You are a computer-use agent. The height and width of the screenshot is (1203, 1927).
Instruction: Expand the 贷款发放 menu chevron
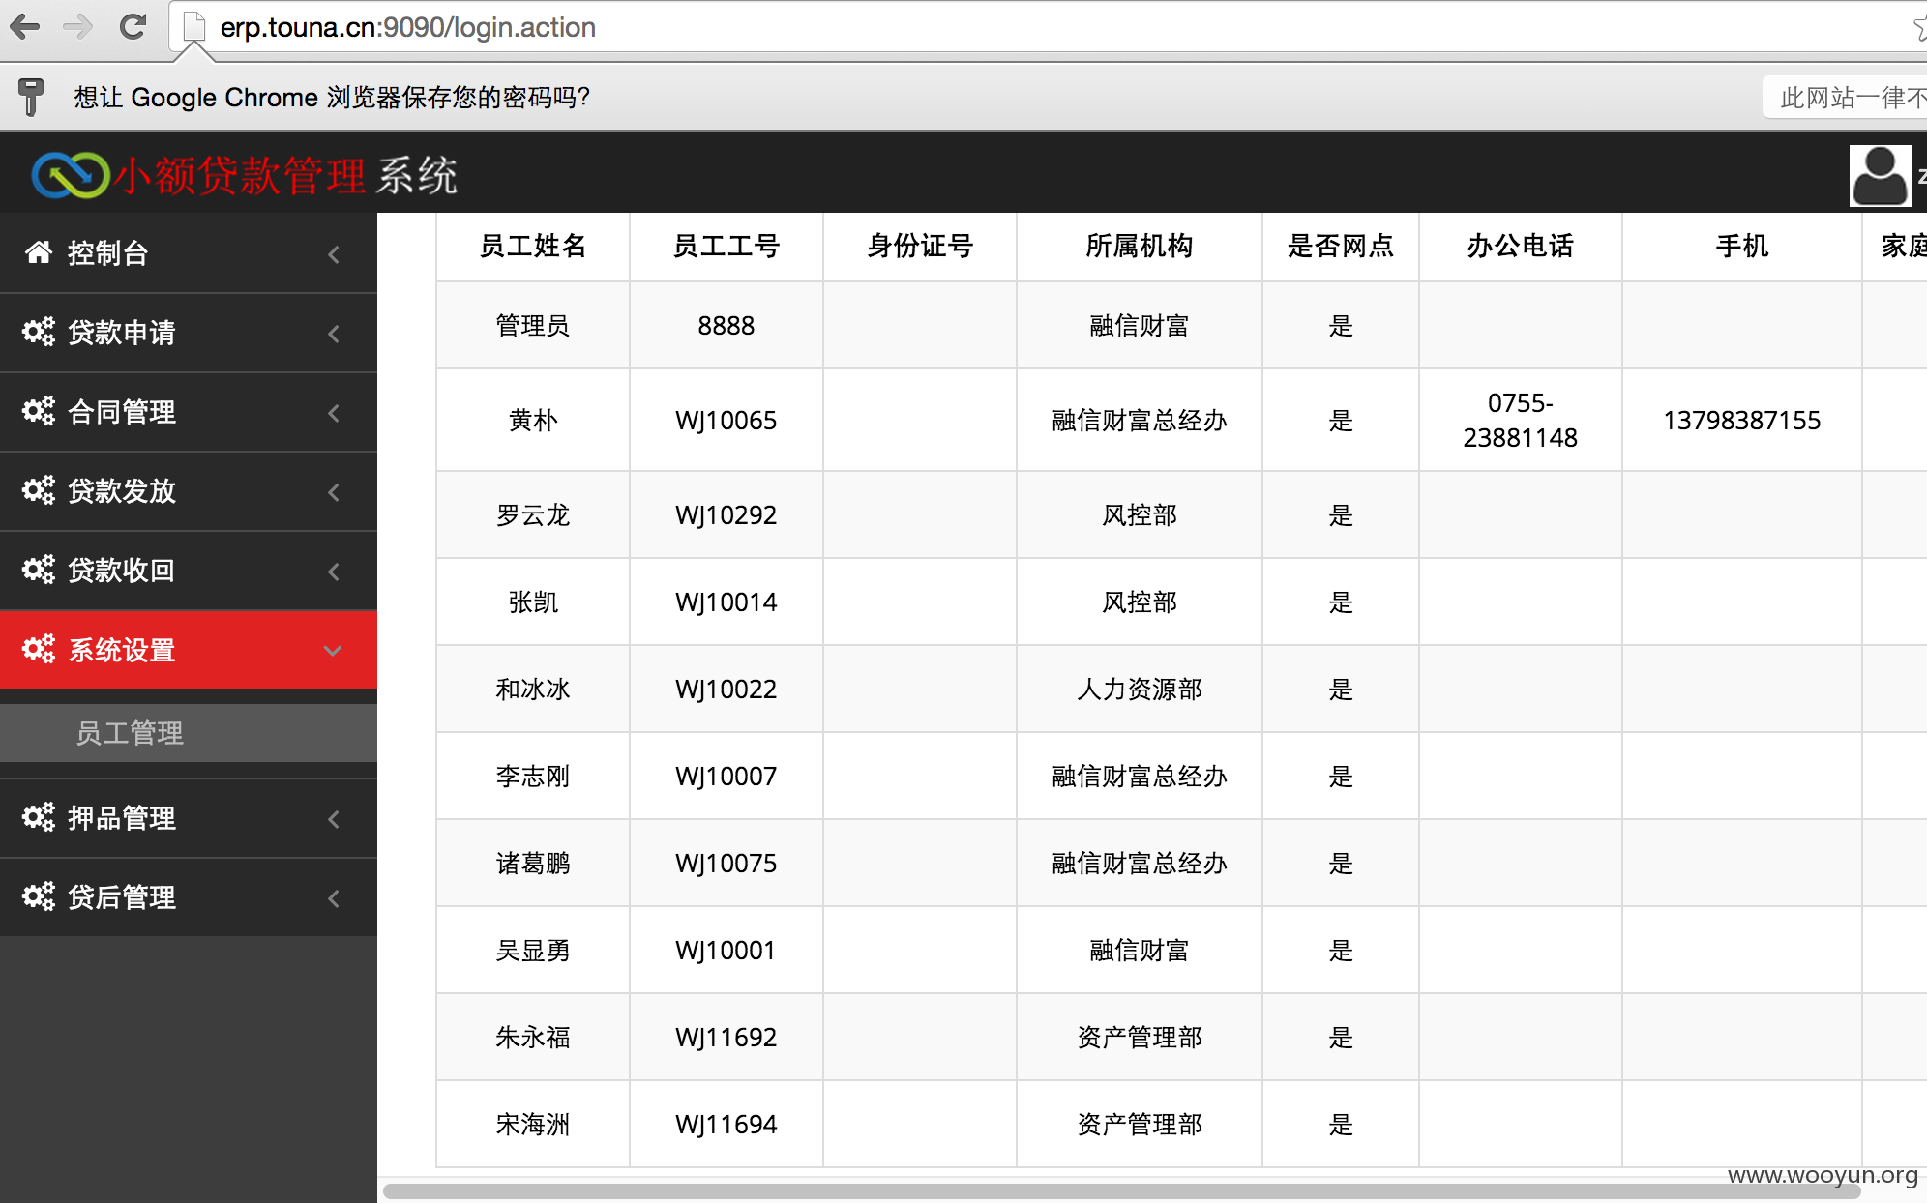click(x=334, y=492)
